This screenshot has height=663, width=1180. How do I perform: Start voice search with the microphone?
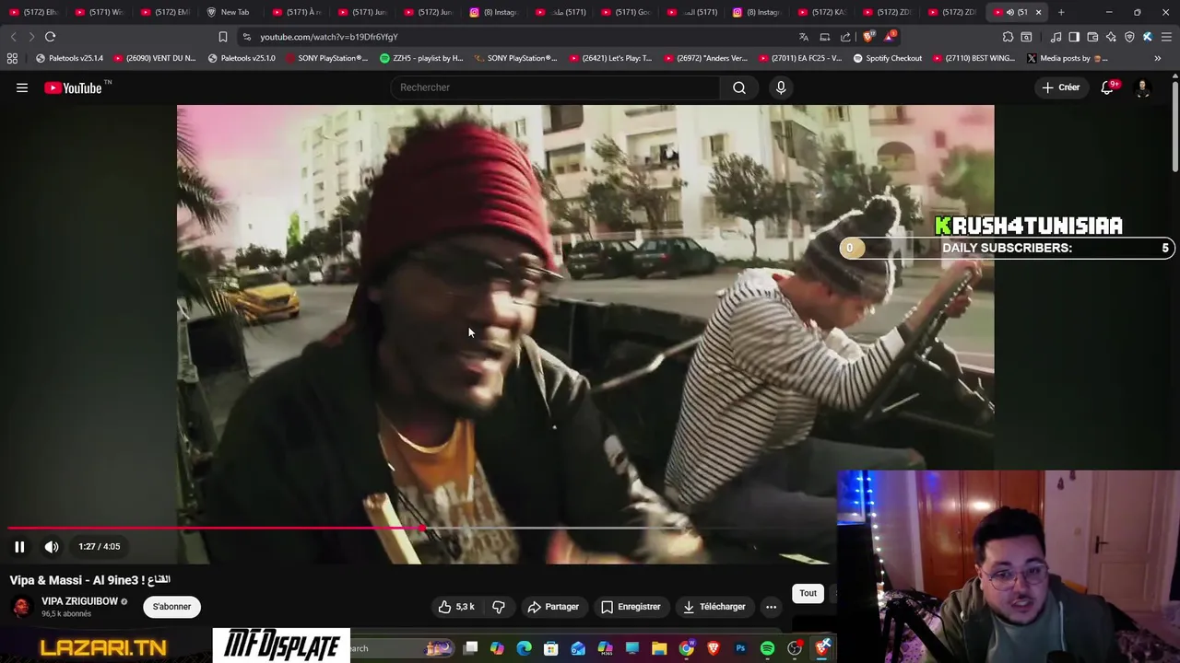(x=781, y=87)
